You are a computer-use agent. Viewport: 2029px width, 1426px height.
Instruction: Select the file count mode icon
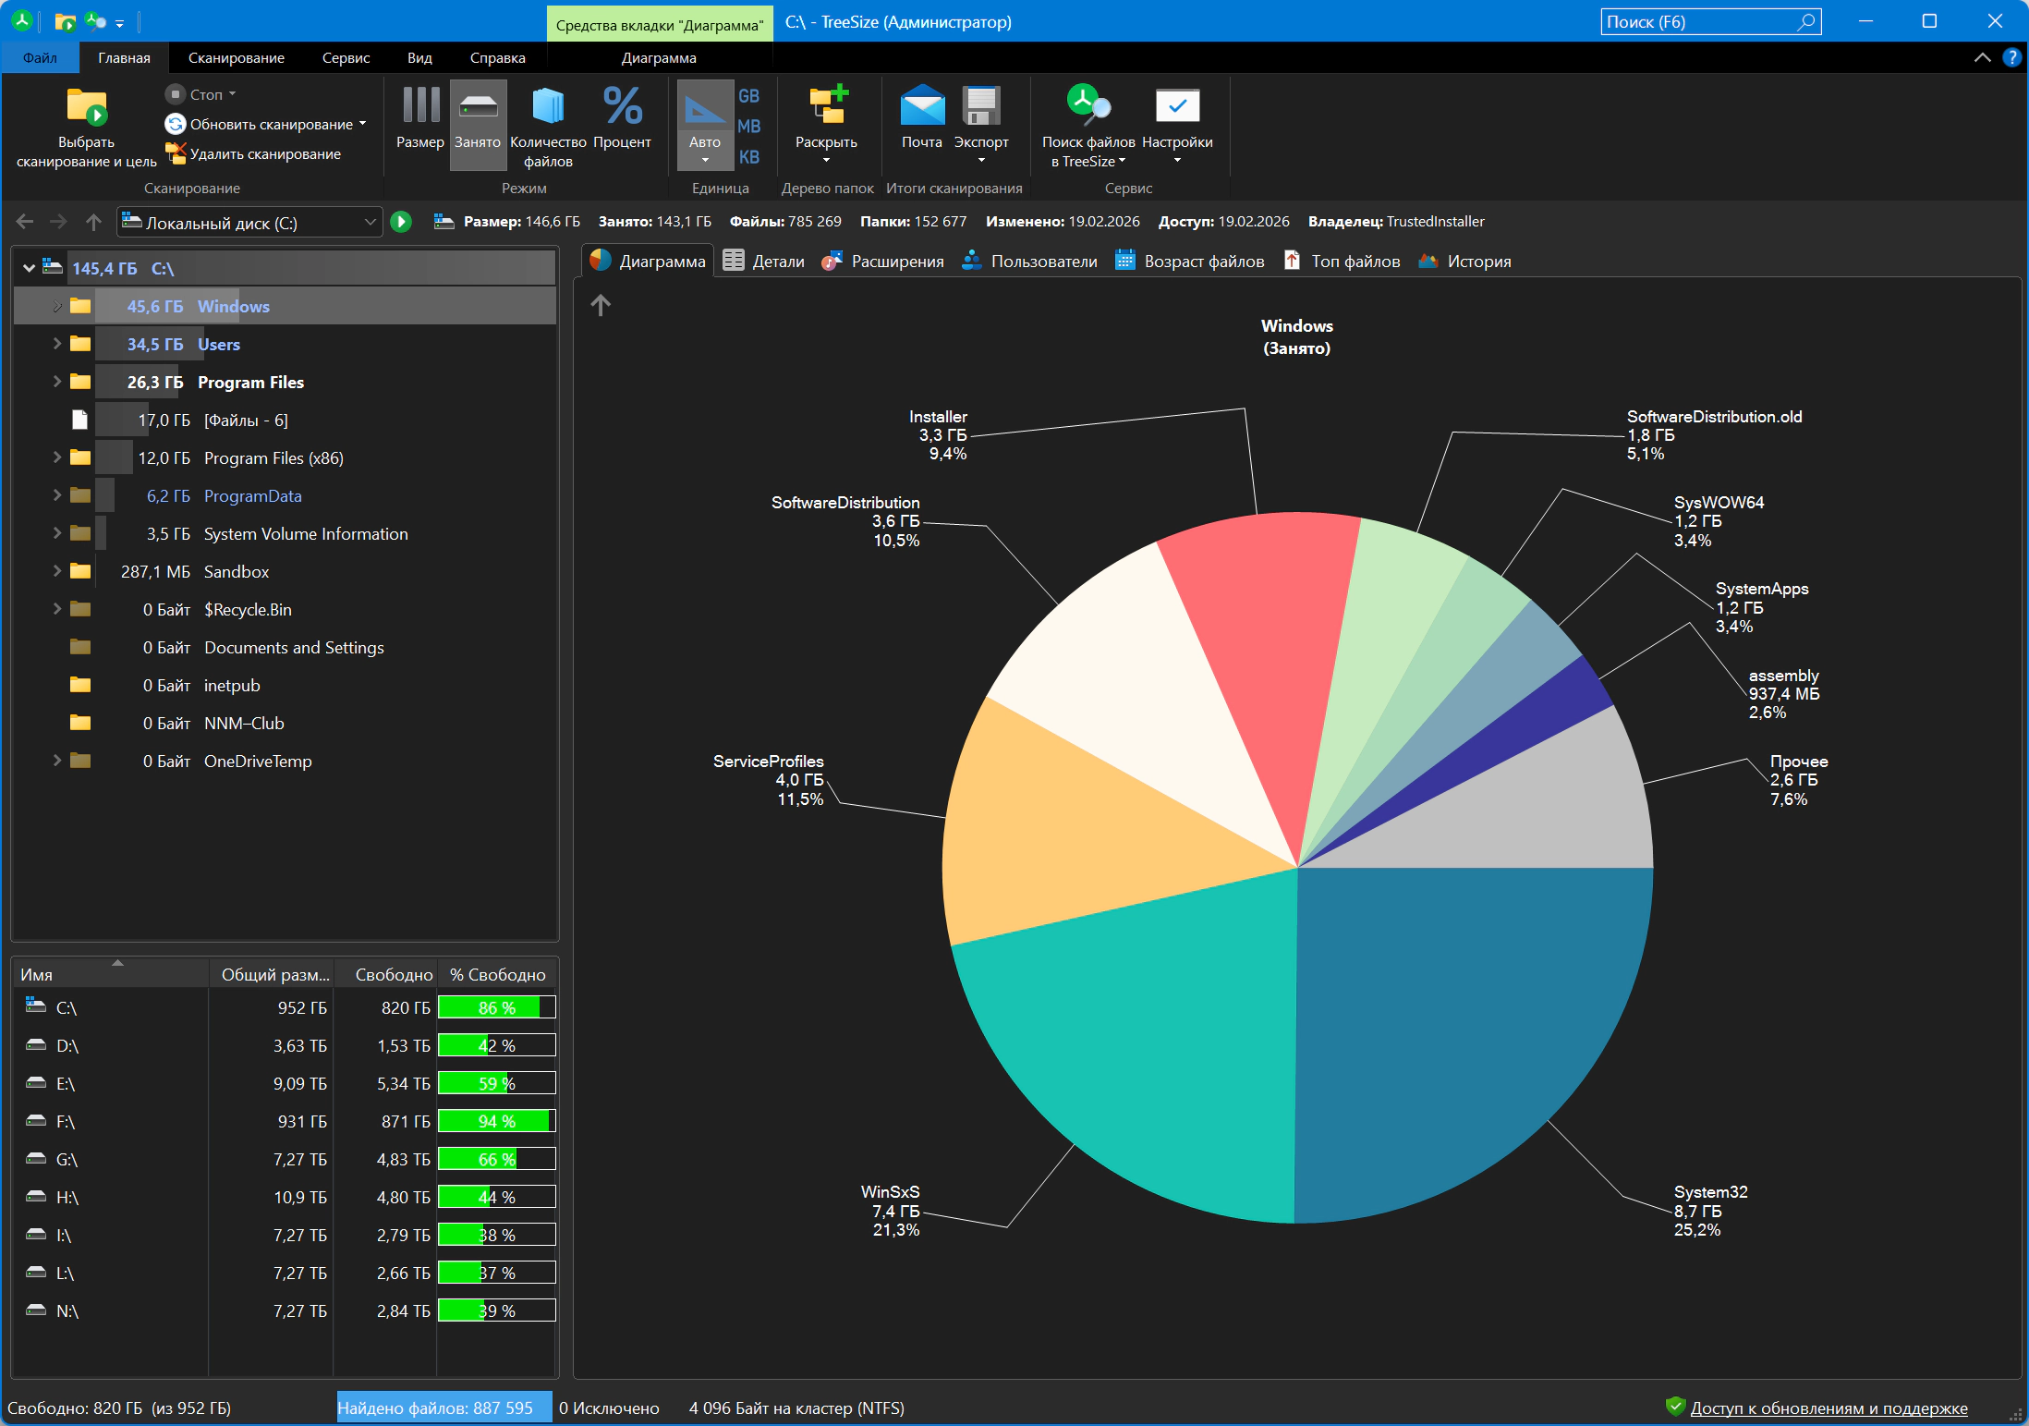click(548, 107)
